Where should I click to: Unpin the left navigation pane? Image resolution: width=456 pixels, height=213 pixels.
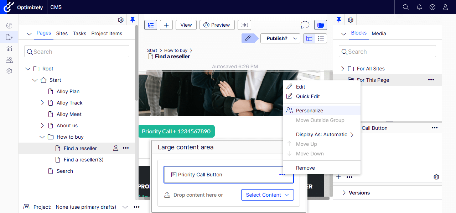pyautogui.click(x=133, y=20)
